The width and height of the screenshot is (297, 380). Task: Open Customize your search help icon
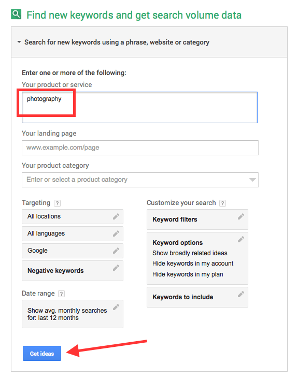tap(222, 203)
